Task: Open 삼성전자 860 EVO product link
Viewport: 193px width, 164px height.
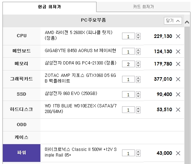Action: [x=71, y=94]
